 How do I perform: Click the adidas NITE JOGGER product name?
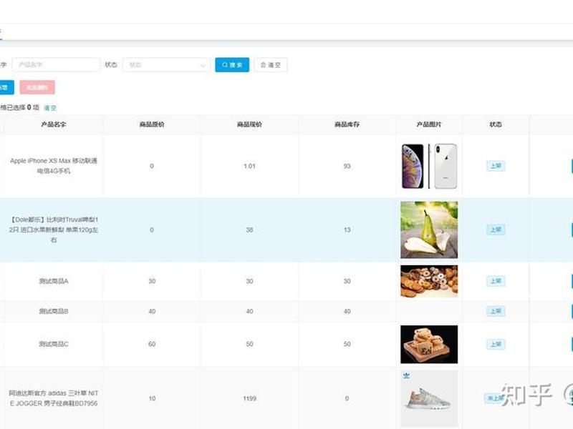click(53, 398)
